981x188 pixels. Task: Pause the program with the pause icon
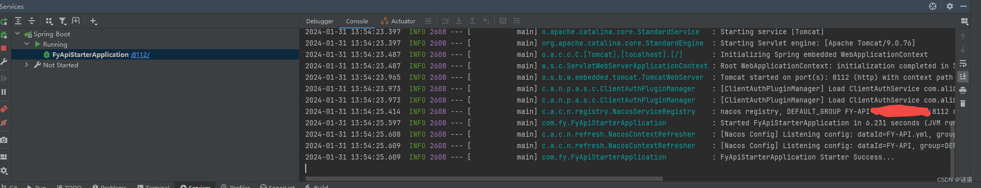pos(4,92)
